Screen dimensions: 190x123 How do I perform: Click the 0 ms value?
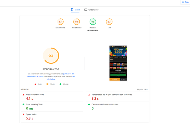[x=30, y=108]
